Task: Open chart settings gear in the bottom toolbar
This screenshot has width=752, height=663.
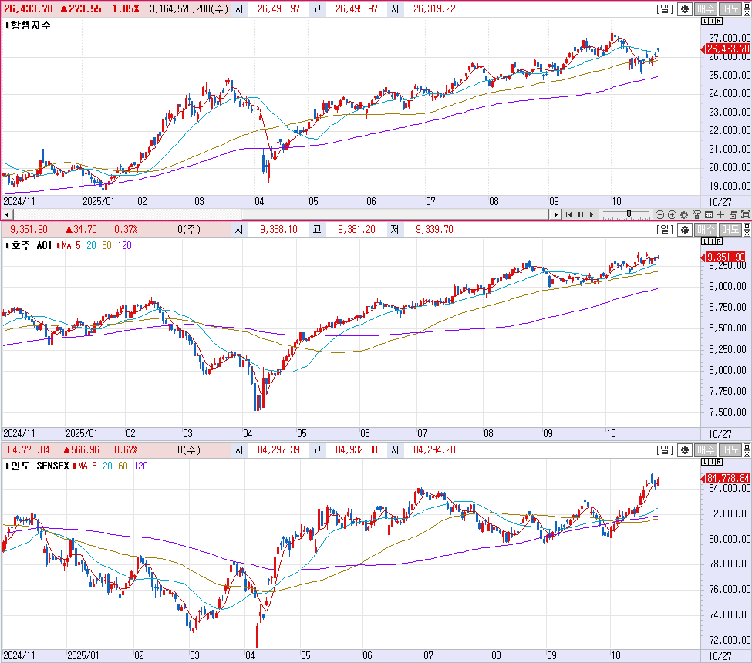Action: tap(684, 215)
